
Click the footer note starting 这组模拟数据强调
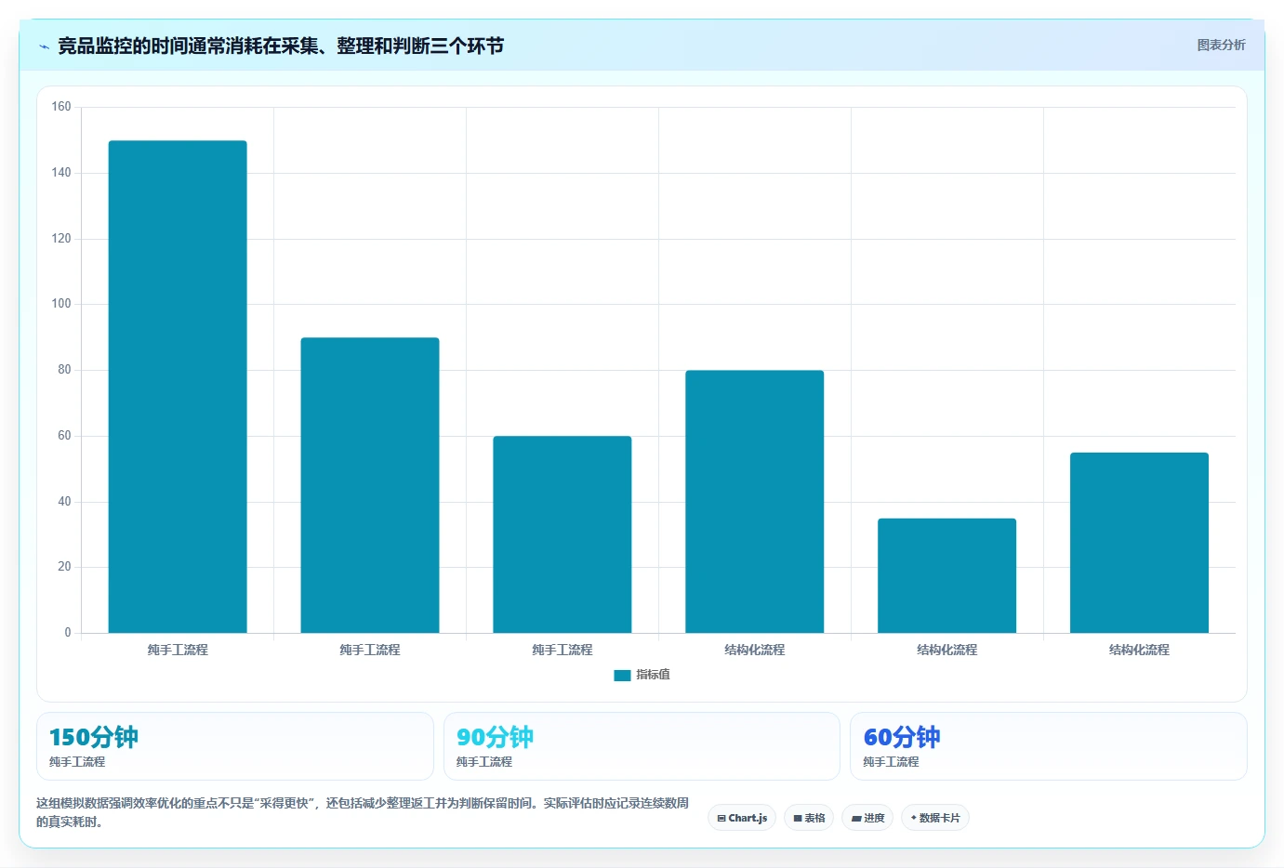point(363,812)
